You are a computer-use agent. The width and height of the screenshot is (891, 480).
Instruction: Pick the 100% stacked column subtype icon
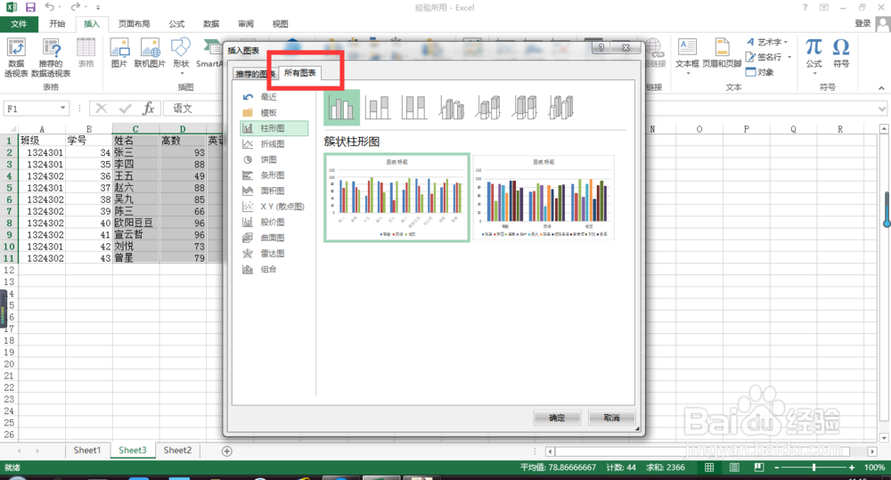414,108
